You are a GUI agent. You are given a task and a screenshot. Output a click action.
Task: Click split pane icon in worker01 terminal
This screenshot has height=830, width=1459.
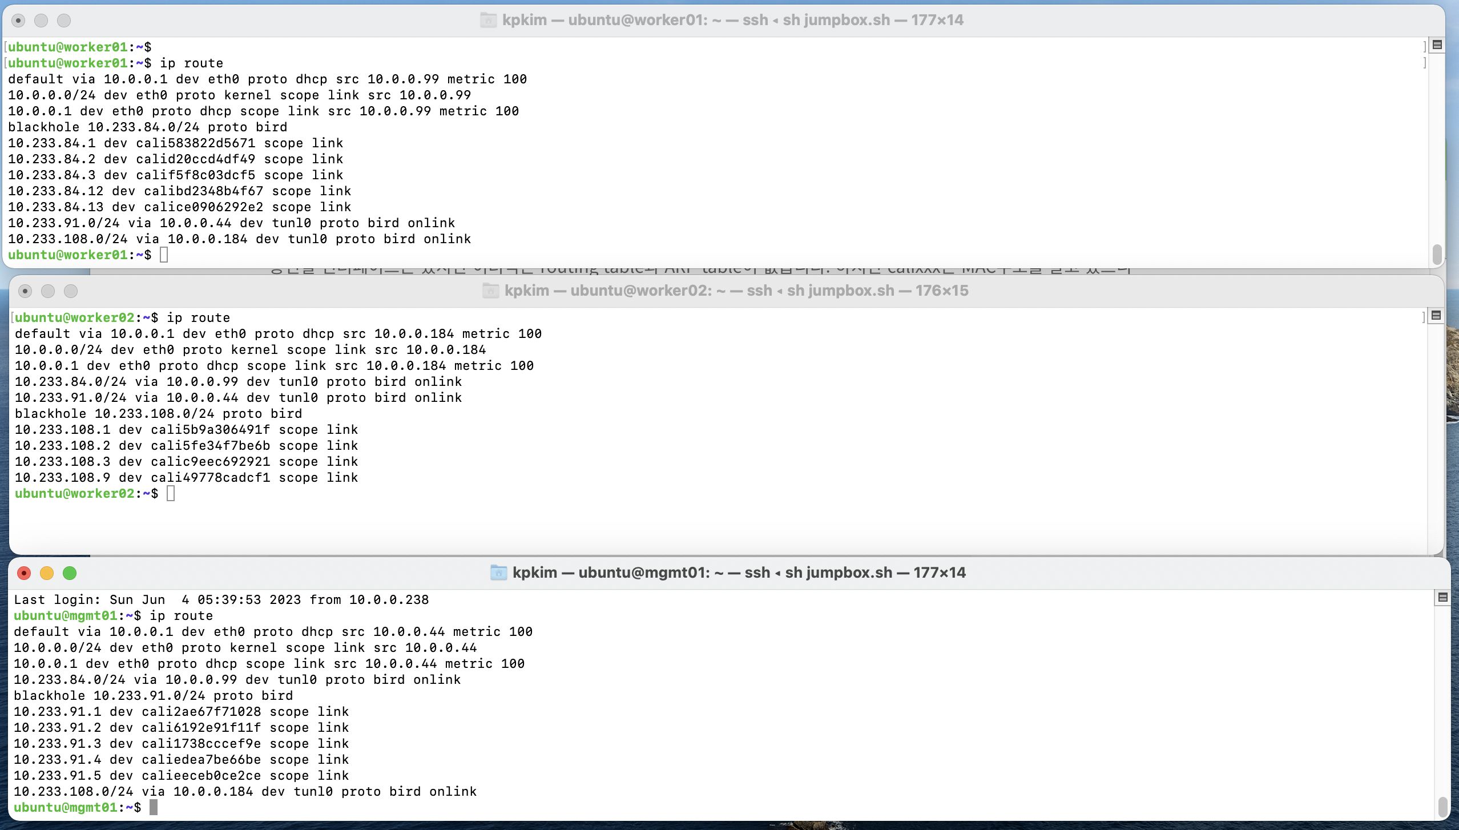(x=1437, y=45)
